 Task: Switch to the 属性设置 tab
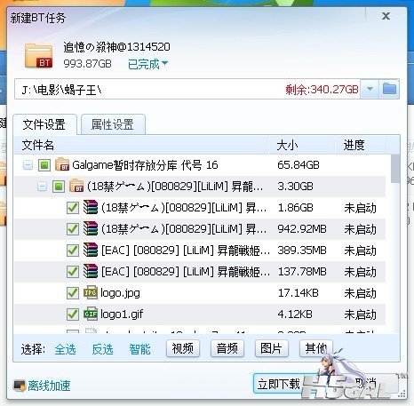(113, 124)
